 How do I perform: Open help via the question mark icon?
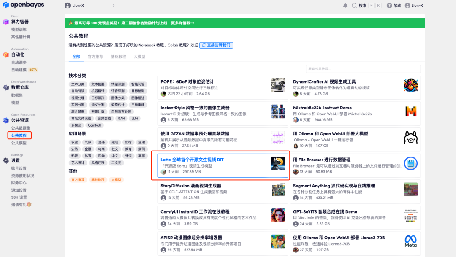[x=389, y=5]
